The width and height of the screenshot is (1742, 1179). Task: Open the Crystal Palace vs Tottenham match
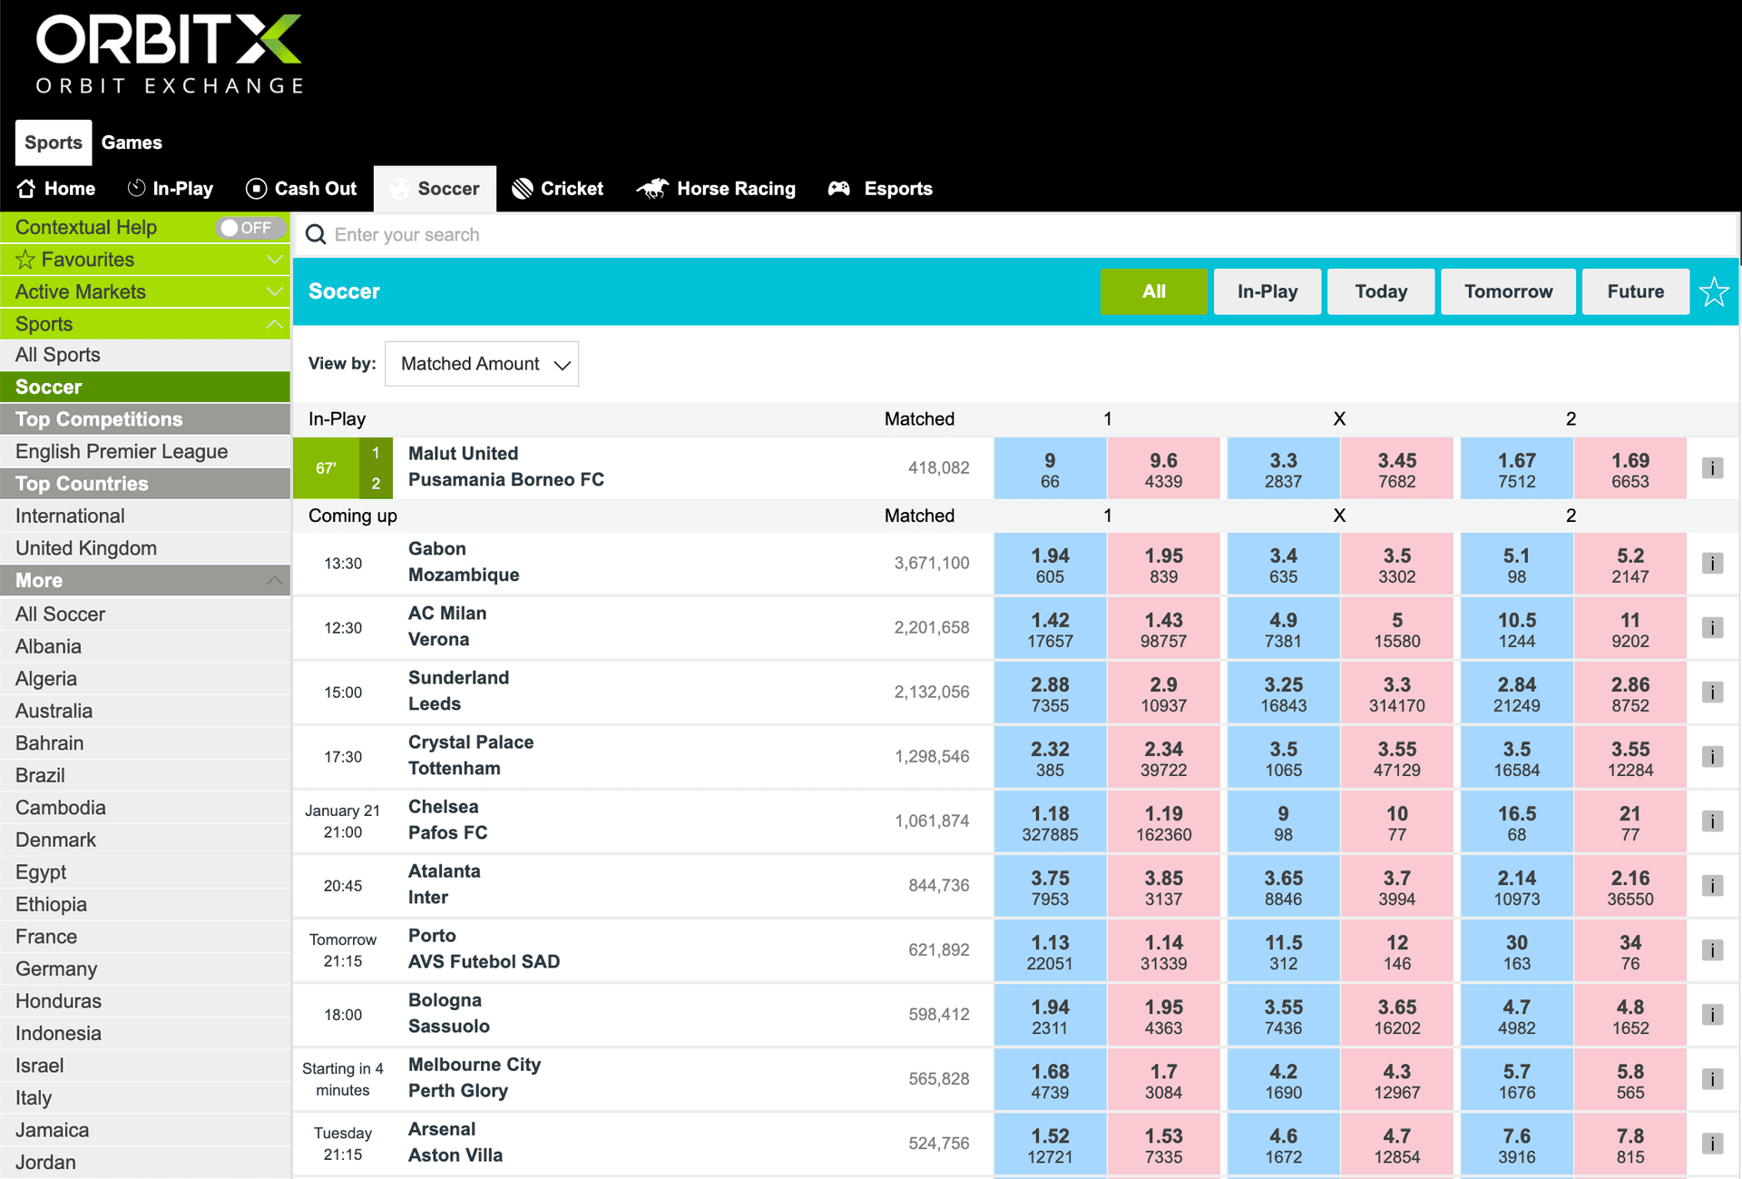(471, 755)
